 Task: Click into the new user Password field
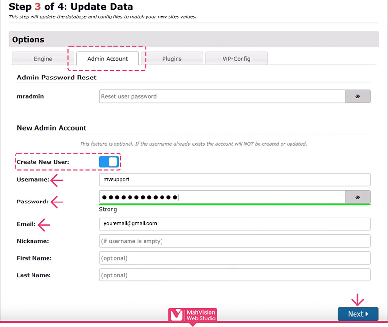(222, 197)
